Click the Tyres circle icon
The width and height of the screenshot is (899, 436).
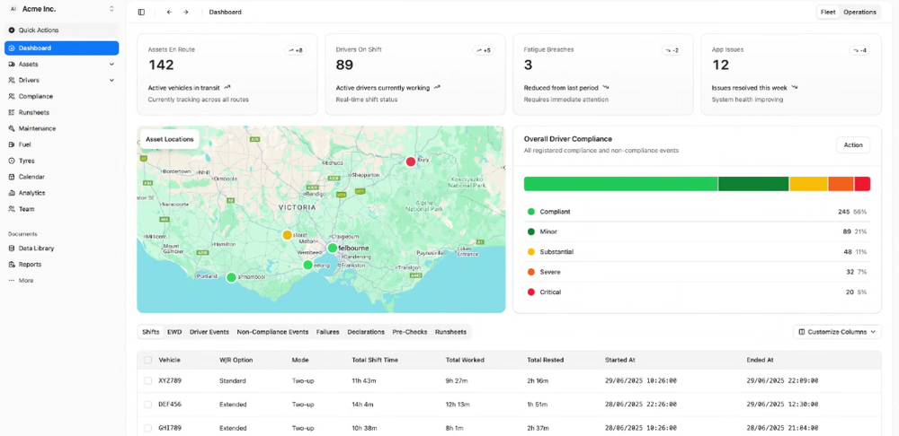click(x=12, y=161)
